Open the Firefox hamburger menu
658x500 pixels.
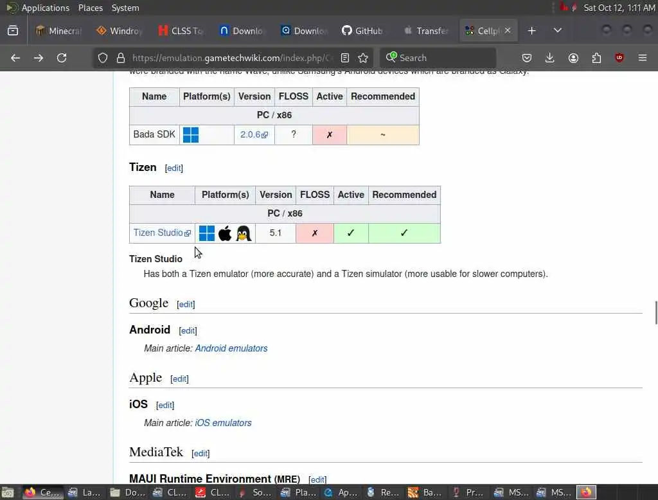[x=643, y=58]
